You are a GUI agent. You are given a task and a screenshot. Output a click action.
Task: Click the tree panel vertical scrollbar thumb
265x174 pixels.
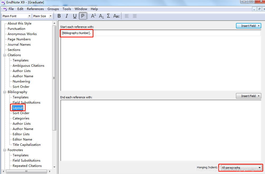tap(54, 78)
